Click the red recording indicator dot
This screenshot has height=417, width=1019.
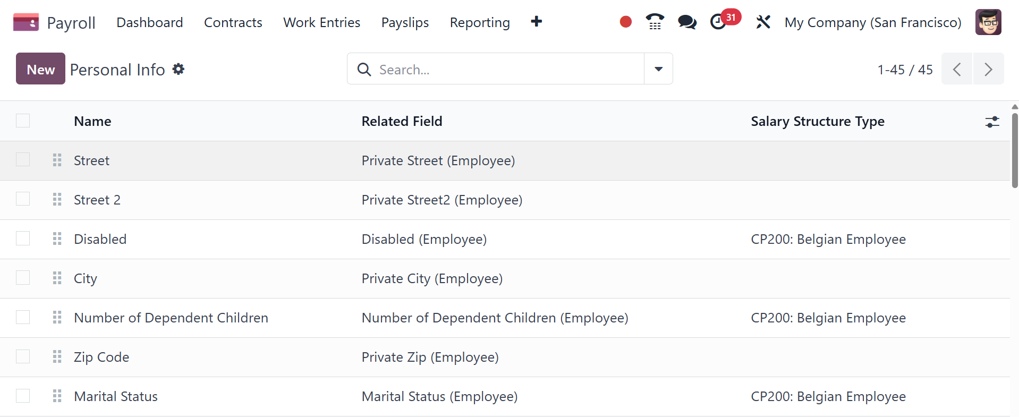(625, 22)
